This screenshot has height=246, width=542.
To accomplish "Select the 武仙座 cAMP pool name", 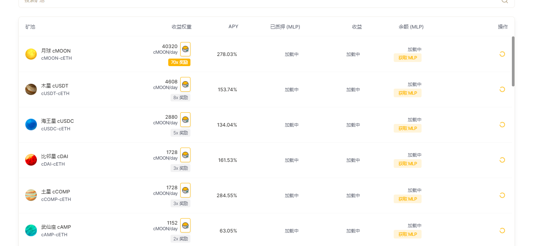I will click(x=56, y=227).
